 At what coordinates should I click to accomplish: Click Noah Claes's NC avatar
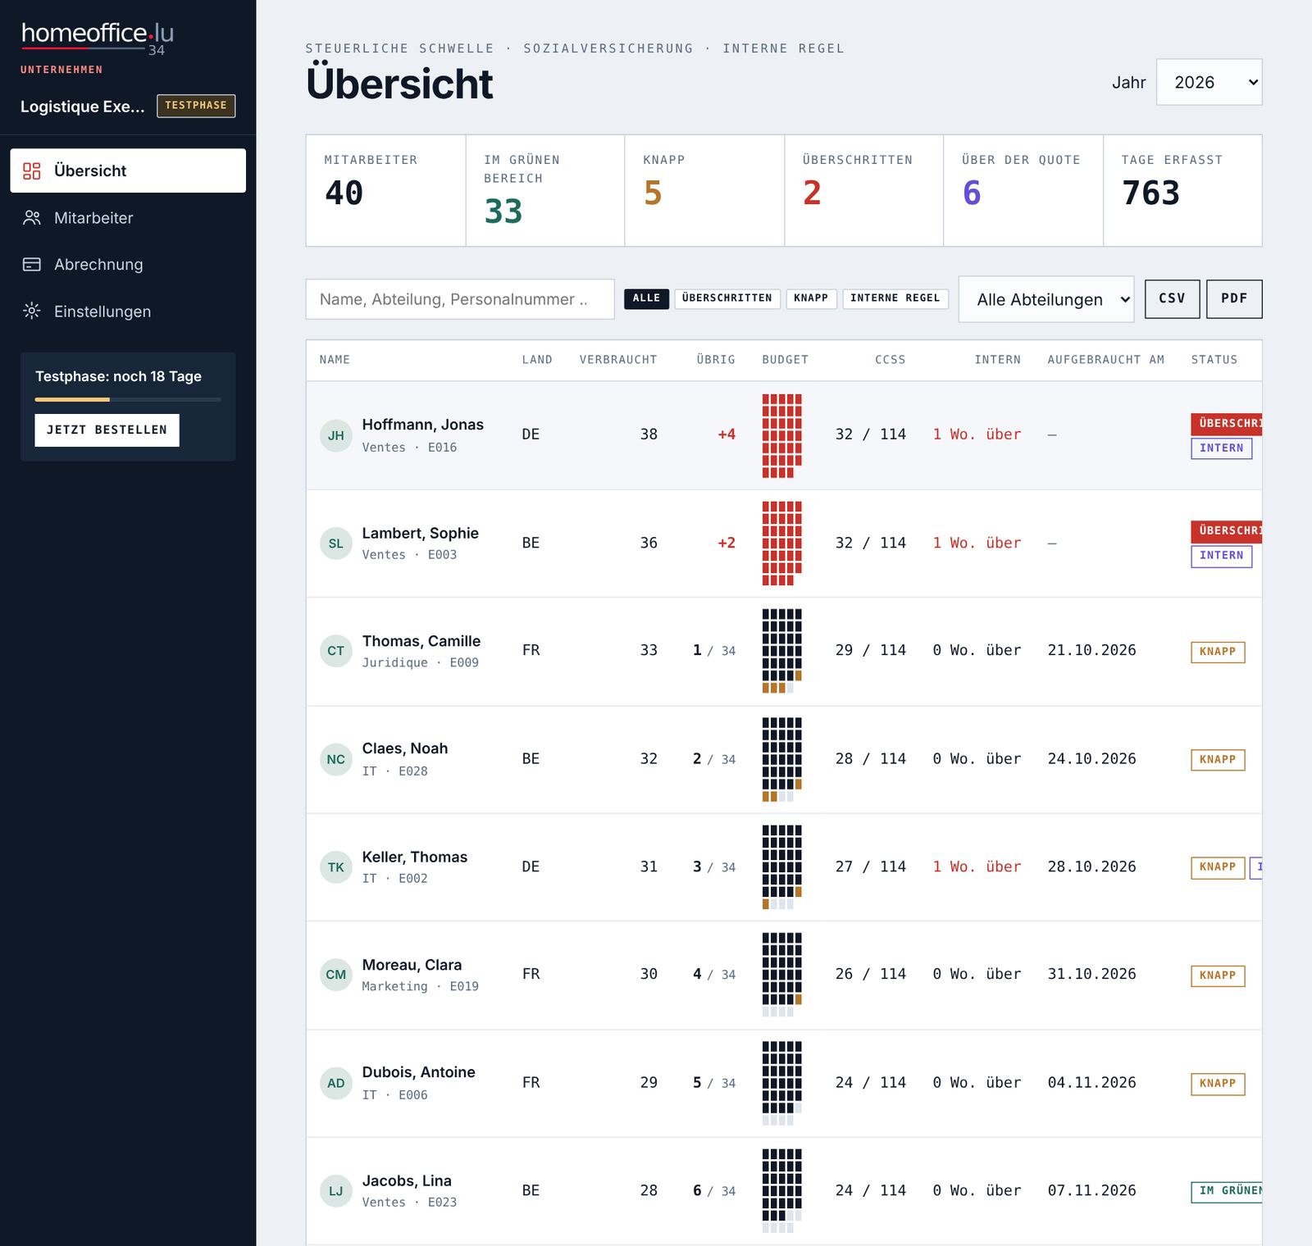tap(336, 759)
